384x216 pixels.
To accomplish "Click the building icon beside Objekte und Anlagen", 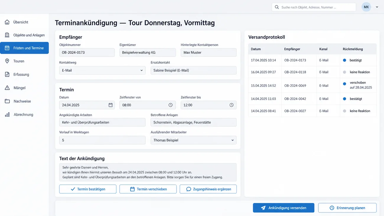I will click(7, 35).
